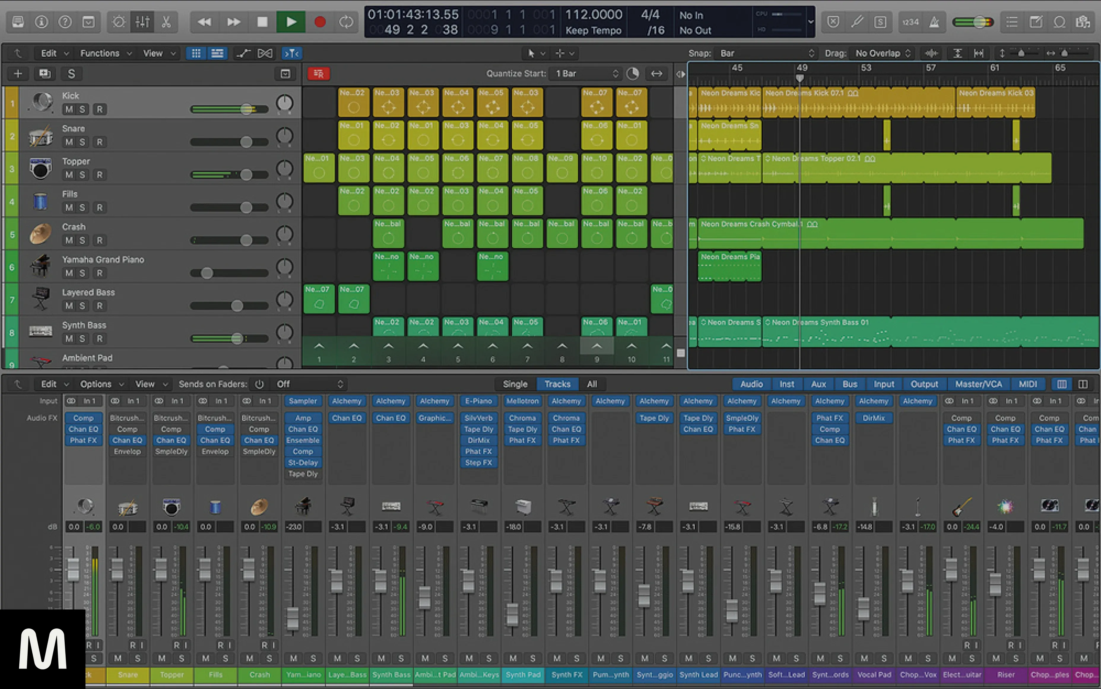Show the Live Loops grid view
This screenshot has height=689, width=1101.
196,53
